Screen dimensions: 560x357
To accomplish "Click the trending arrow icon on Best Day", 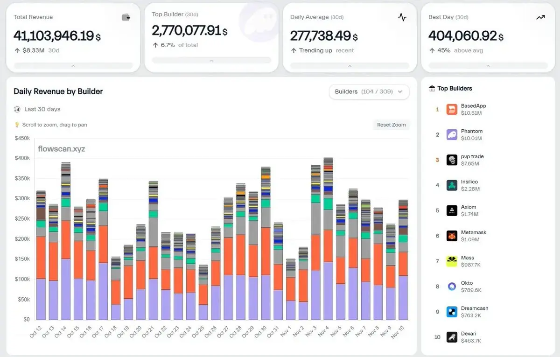I will pyautogui.click(x=540, y=17).
